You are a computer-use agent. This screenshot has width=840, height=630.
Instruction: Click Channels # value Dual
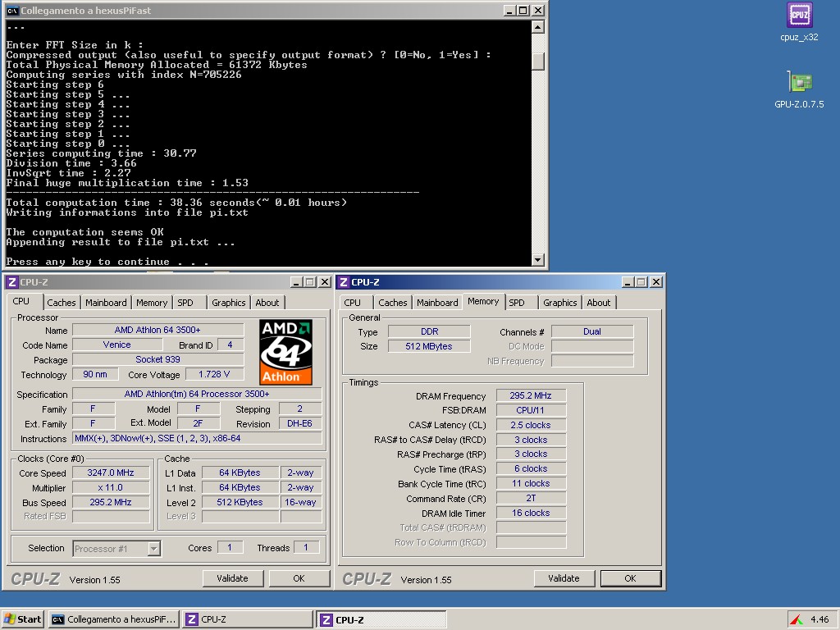592,331
